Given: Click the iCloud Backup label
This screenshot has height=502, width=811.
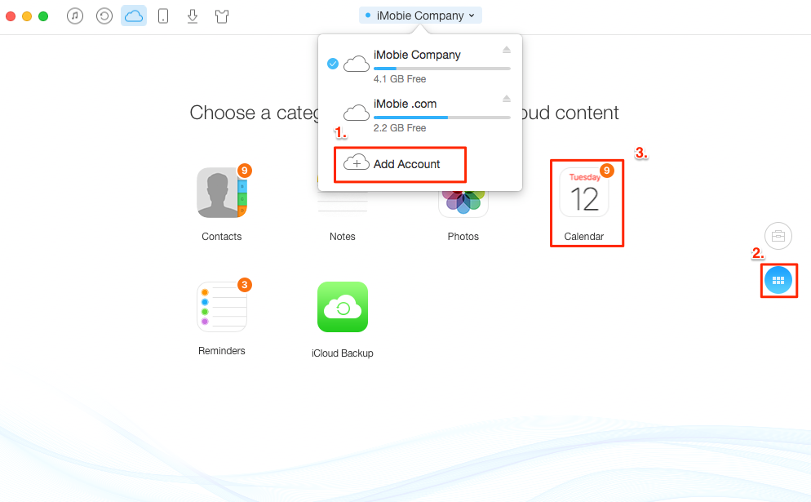Looking at the screenshot, I should [x=343, y=353].
